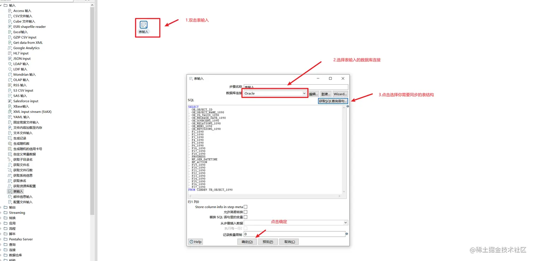Check the 替换 SQL 语句里的变量 checkbox
Image resolution: width=534 pixels, height=261 pixels.
(245, 217)
